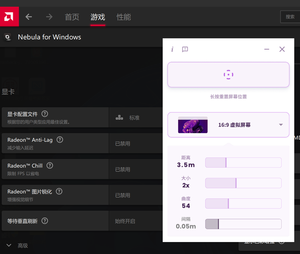
Task: Click the 搜索 search field
Action: coord(290,17)
